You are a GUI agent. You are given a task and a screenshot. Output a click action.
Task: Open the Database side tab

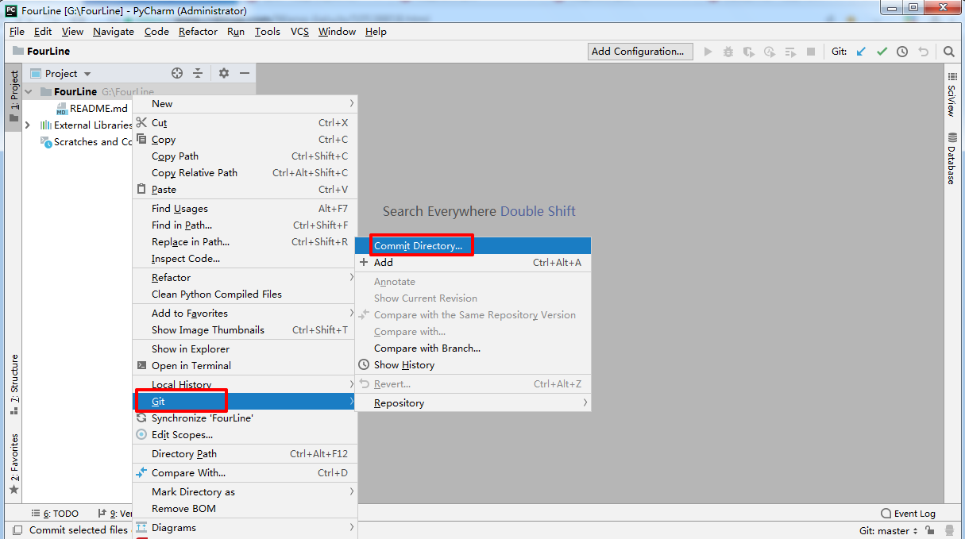pos(951,159)
